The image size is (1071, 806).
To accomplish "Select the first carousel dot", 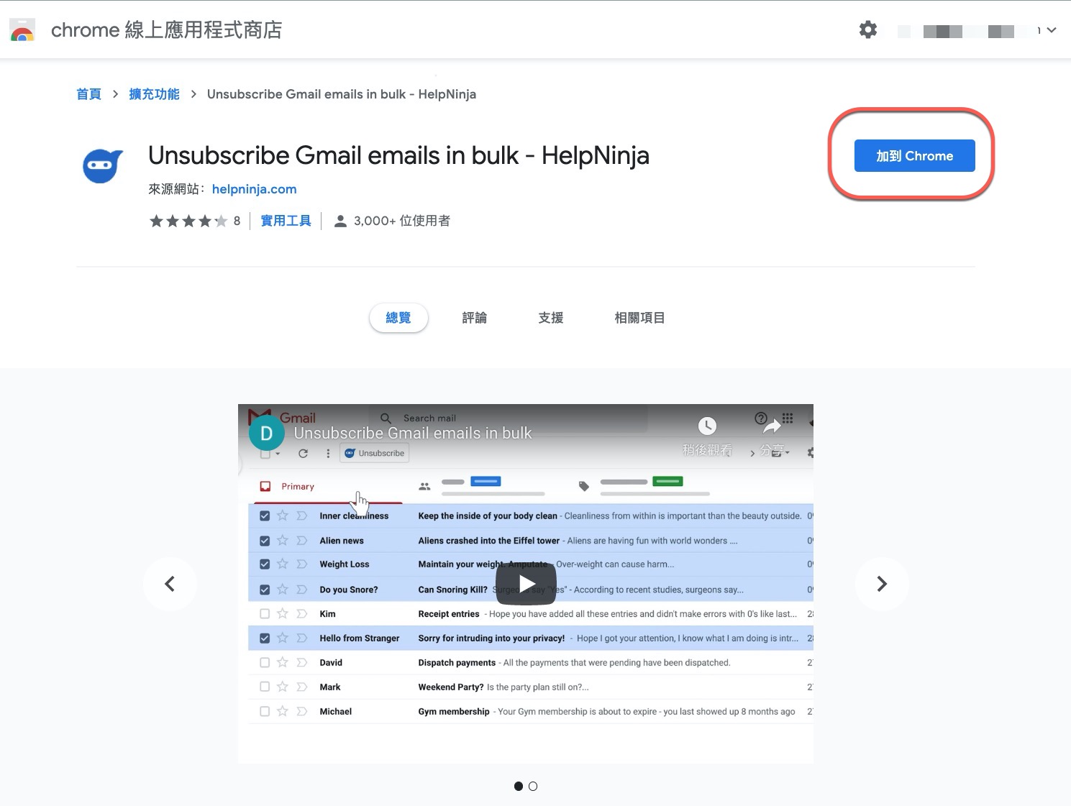I will click(x=519, y=787).
